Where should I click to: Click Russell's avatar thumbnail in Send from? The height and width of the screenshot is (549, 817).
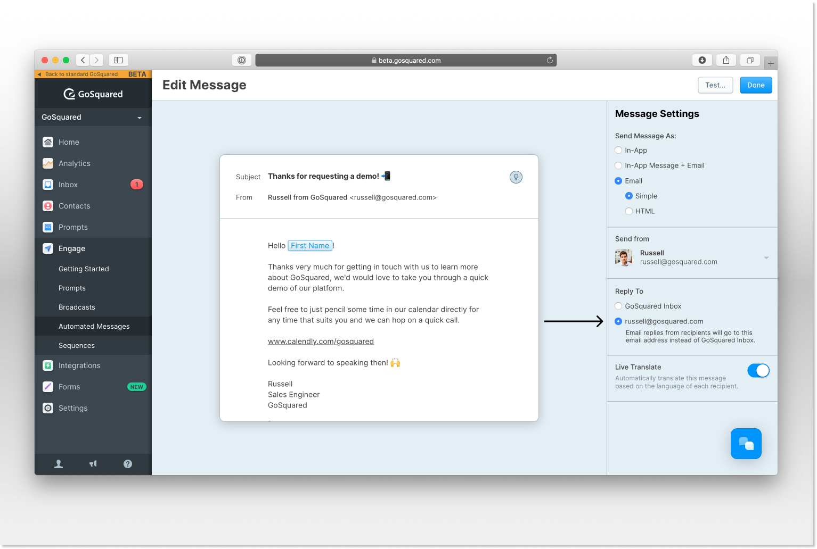point(624,257)
